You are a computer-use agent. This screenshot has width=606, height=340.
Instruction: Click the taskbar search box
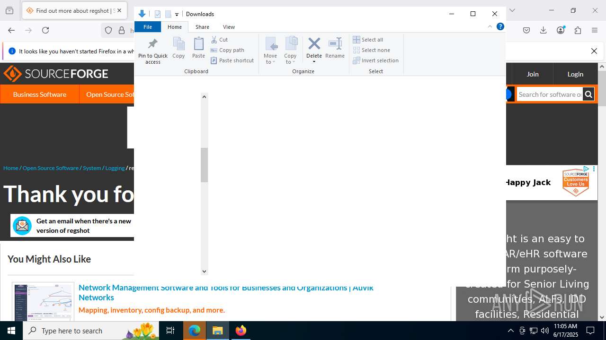(x=91, y=331)
